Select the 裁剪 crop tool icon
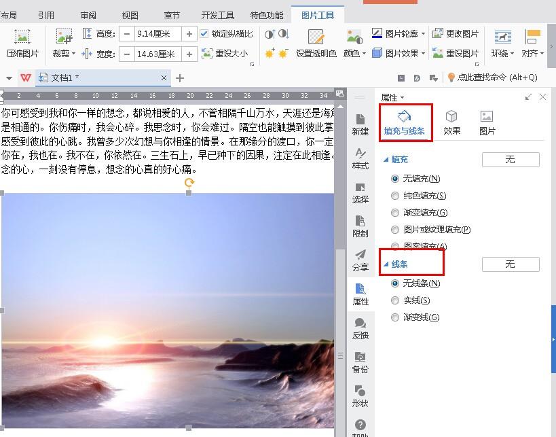 tap(64, 37)
